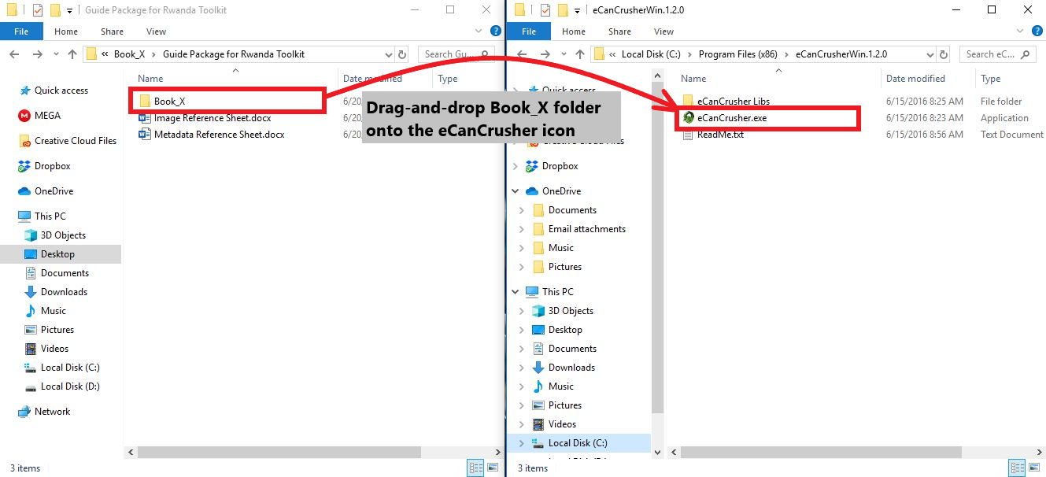Select the Book_X folder in the file list
Screen dimensions: 1046x477
228,101
